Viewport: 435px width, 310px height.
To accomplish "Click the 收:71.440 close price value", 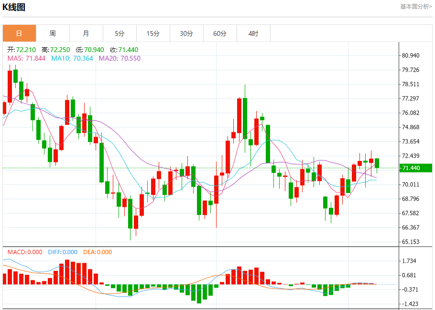I will pyautogui.click(x=124, y=50).
